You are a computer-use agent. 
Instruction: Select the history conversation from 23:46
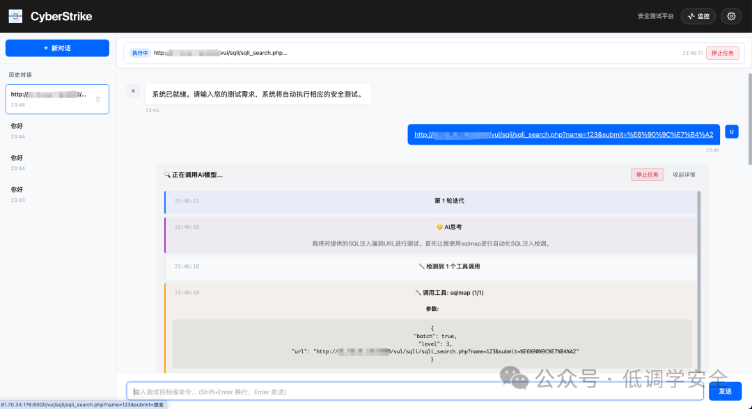pos(57,99)
